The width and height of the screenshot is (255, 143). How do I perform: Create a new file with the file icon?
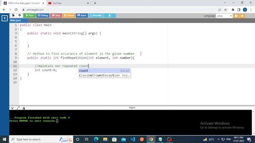coord(13,15)
